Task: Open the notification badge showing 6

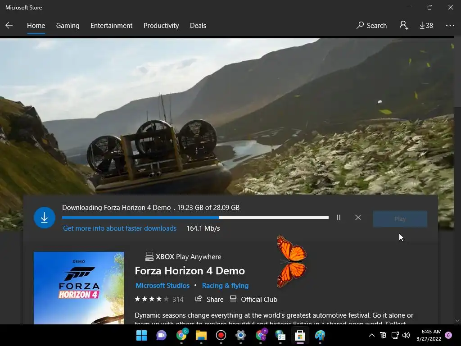Action: point(448,335)
